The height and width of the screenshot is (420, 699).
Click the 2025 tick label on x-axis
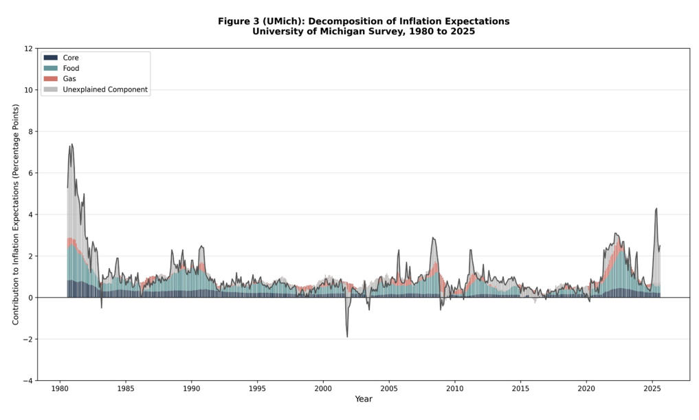652,388
